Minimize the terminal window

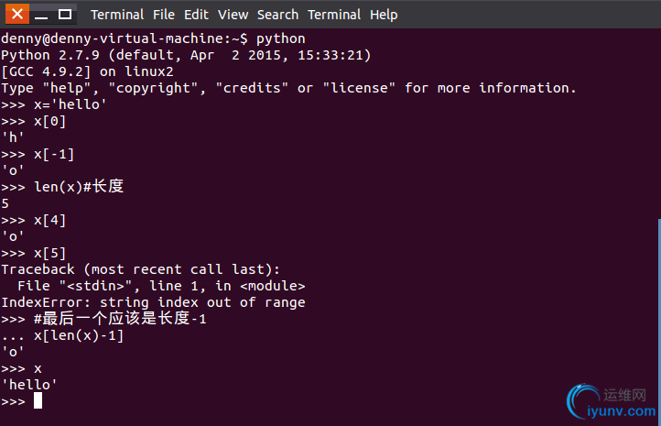pos(41,15)
